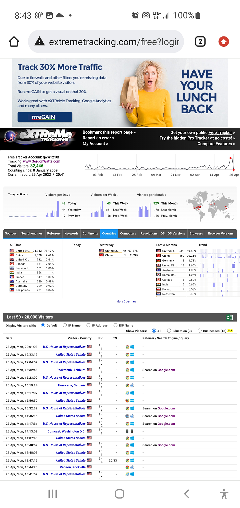The height and width of the screenshot is (508, 240).
Task: Click Verizon, Rockville visitor entry
Action: (73, 467)
